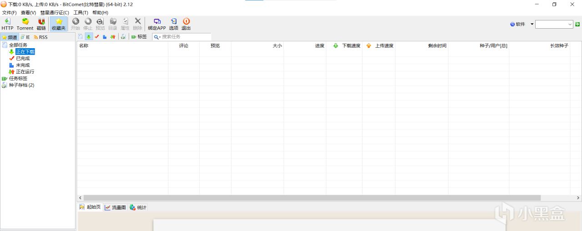Click the 磁链 magnet link icon

coord(41,24)
